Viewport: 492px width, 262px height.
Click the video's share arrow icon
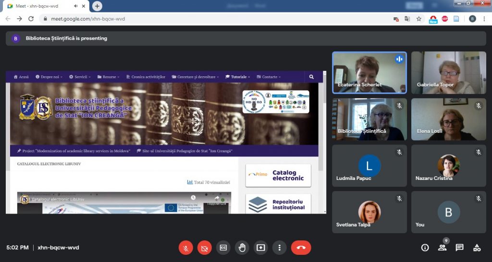(x=217, y=198)
